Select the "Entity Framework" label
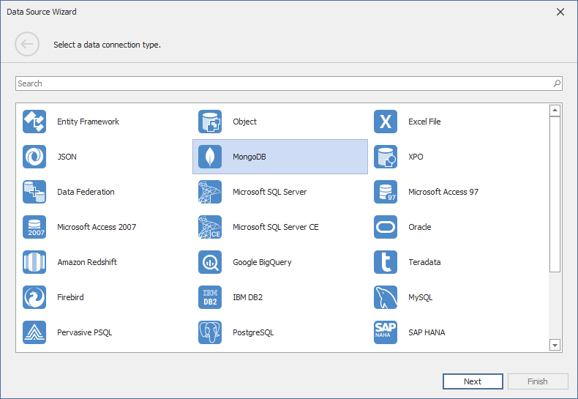This screenshot has width=578, height=399. tap(88, 122)
